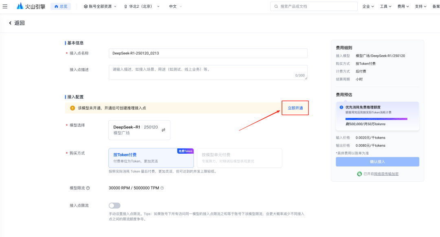Click the search box for products or docs
The image size is (440, 237).
[314, 6]
